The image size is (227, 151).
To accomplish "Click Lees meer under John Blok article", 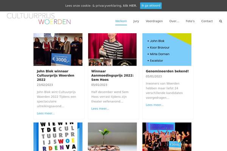I will (x=46, y=113).
